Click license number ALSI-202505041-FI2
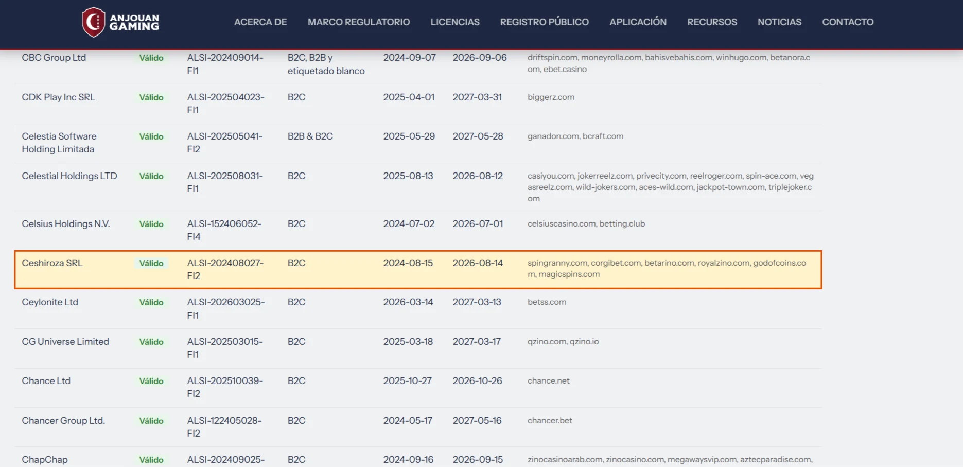This screenshot has width=963, height=467. point(225,143)
